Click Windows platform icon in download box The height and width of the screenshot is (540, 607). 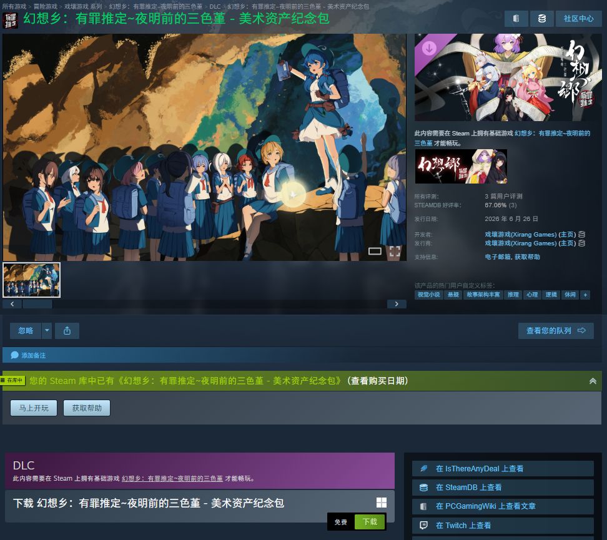click(x=382, y=503)
